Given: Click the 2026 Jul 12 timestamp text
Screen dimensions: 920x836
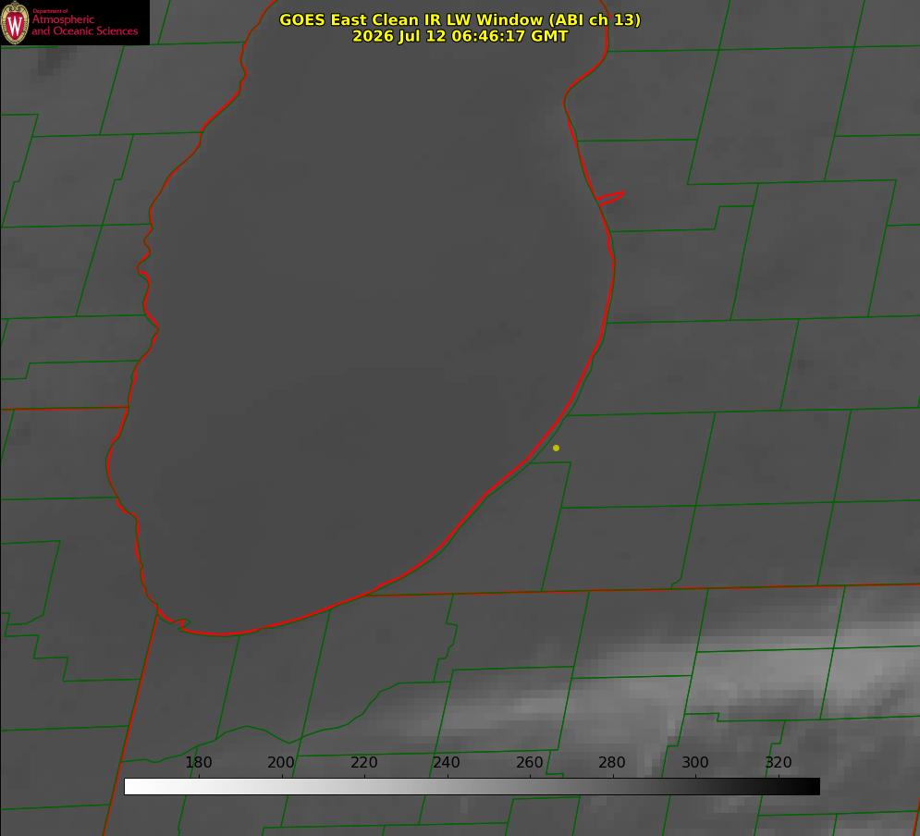Looking at the screenshot, I should tap(460, 36).
